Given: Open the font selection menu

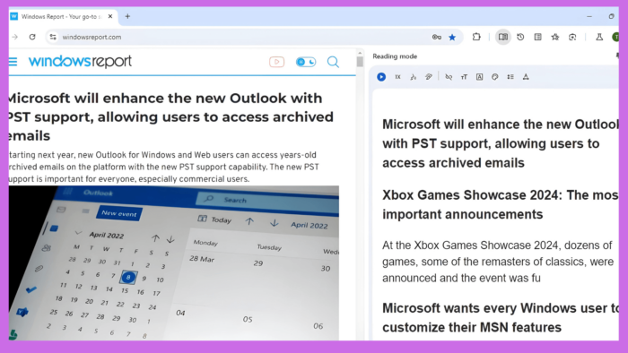Looking at the screenshot, I should coord(479,77).
